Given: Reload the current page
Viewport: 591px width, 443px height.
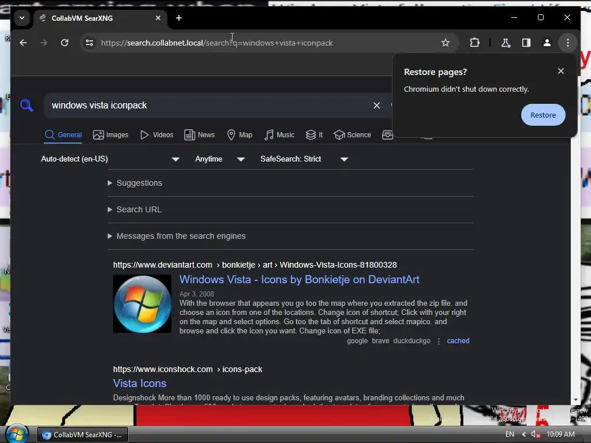Looking at the screenshot, I should pos(65,43).
